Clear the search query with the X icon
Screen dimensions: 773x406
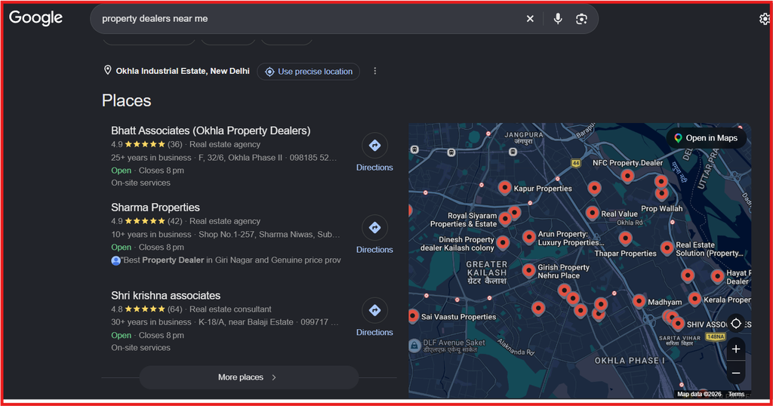530,19
